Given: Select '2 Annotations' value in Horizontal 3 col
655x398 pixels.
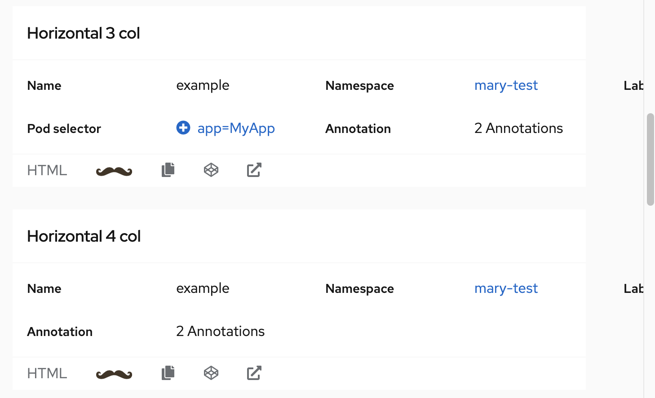Looking at the screenshot, I should (518, 128).
